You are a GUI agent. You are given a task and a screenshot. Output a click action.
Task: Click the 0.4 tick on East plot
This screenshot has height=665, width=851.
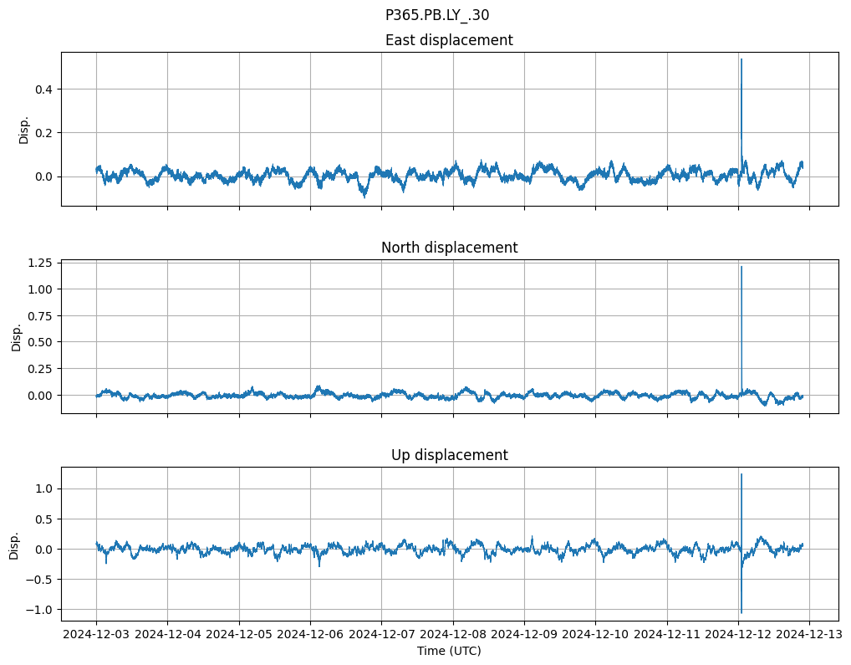(x=42, y=89)
